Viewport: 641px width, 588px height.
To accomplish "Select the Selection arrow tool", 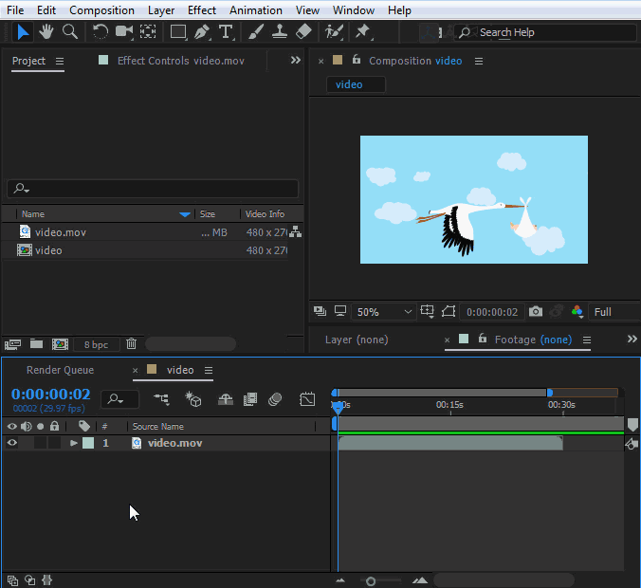I will (x=23, y=32).
